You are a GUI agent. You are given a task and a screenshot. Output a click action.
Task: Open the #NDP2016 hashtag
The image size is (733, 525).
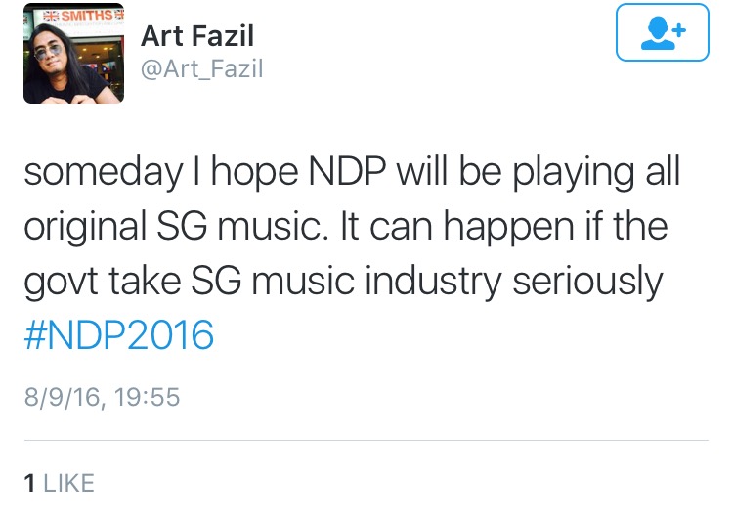point(118,335)
